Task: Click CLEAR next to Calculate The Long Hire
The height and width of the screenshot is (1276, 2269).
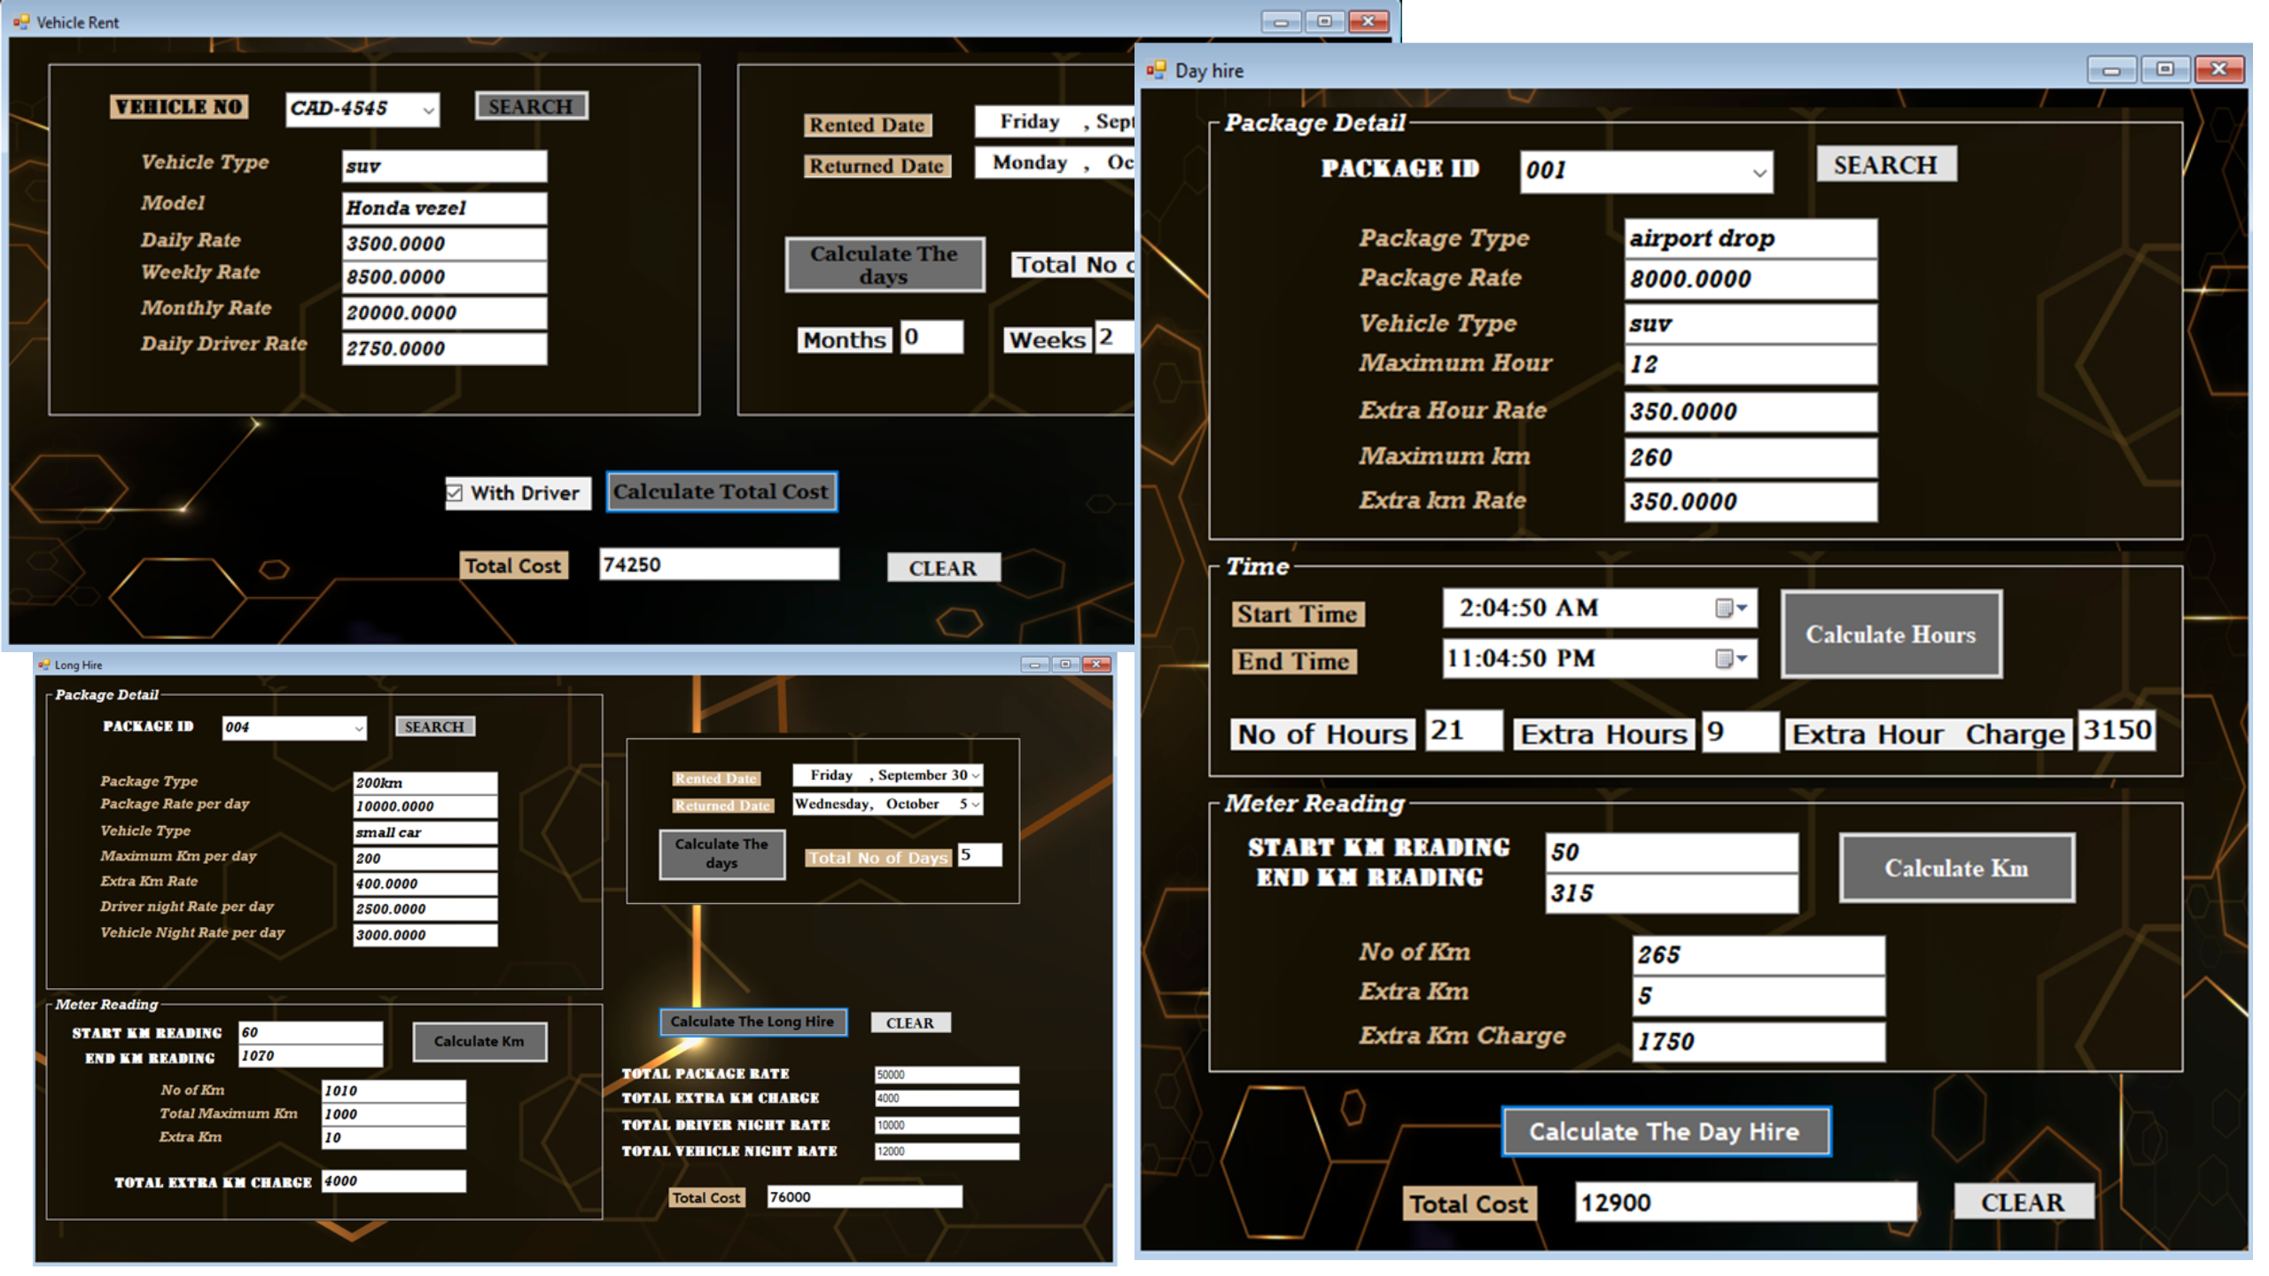Action: [909, 1023]
